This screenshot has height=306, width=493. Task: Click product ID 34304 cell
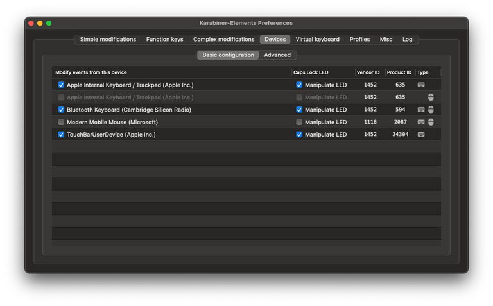pos(401,135)
